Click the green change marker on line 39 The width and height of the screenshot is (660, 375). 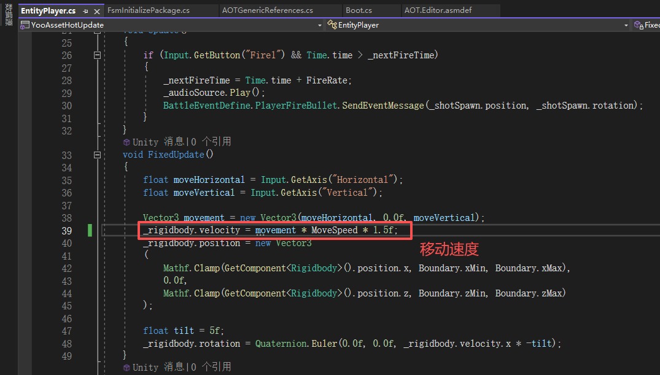(90, 230)
